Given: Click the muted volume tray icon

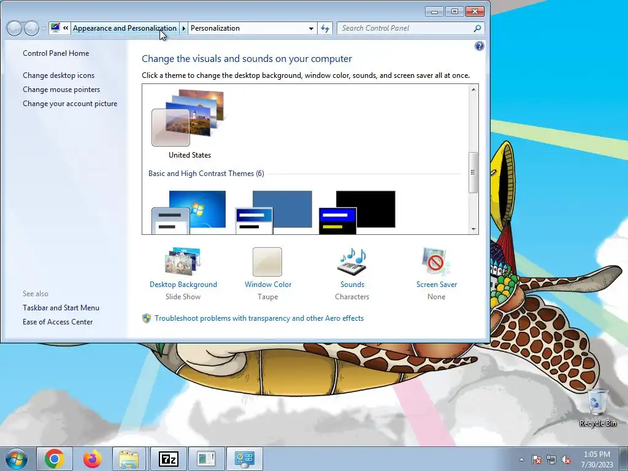Looking at the screenshot, I should click(566, 459).
